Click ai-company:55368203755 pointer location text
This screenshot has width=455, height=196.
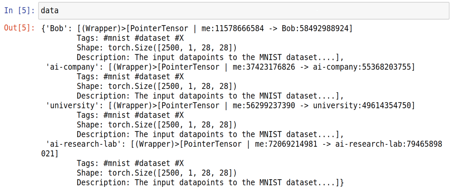pos(362,67)
